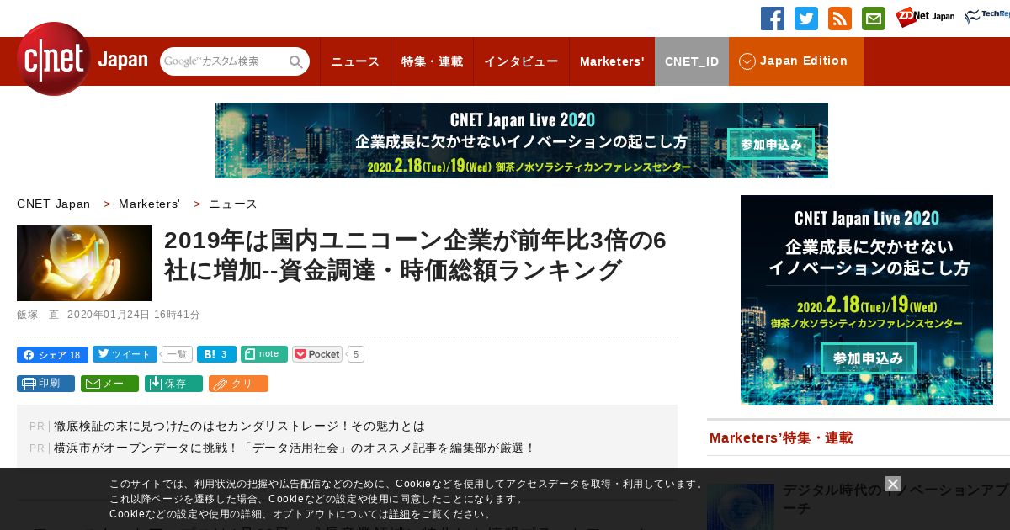This screenshot has height=530, width=1010.
Task: Follow the ニュース breadcrumb link
Action: [233, 204]
